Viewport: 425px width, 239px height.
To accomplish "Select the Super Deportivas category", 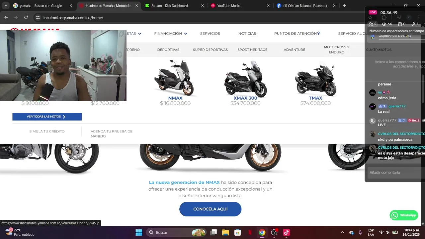I will tap(210, 49).
